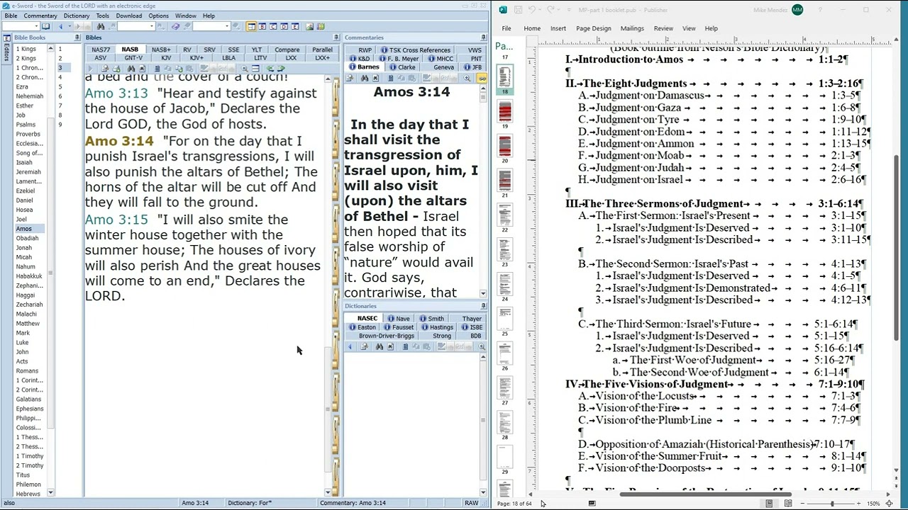Click Mike Mendez account avatar
This screenshot has height=510, width=908.
tap(797, 10)
